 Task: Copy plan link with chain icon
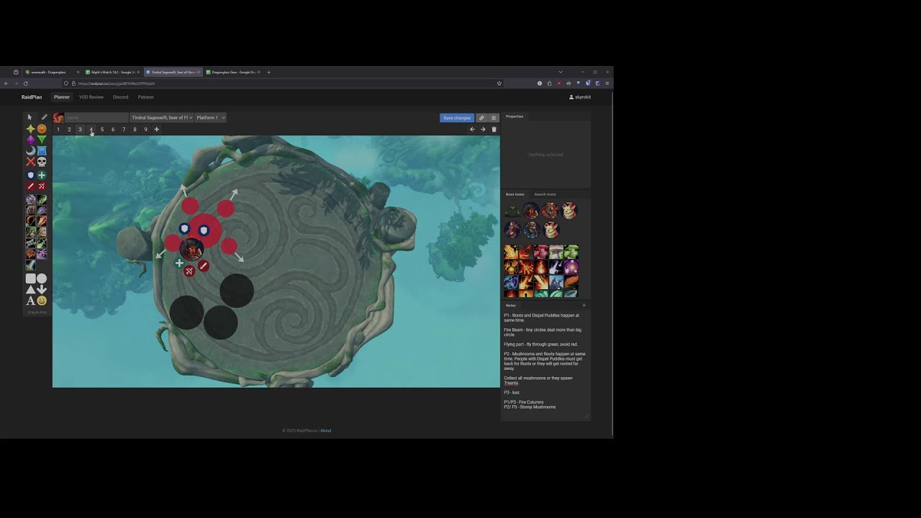pyautogui.click(x=481, y=118)
